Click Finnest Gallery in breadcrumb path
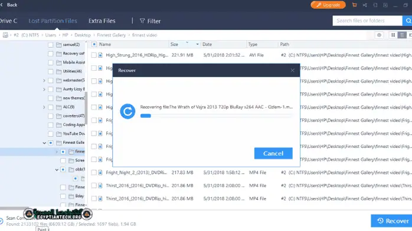This screenshot has width=412, height=231. (x=111, y=35)
